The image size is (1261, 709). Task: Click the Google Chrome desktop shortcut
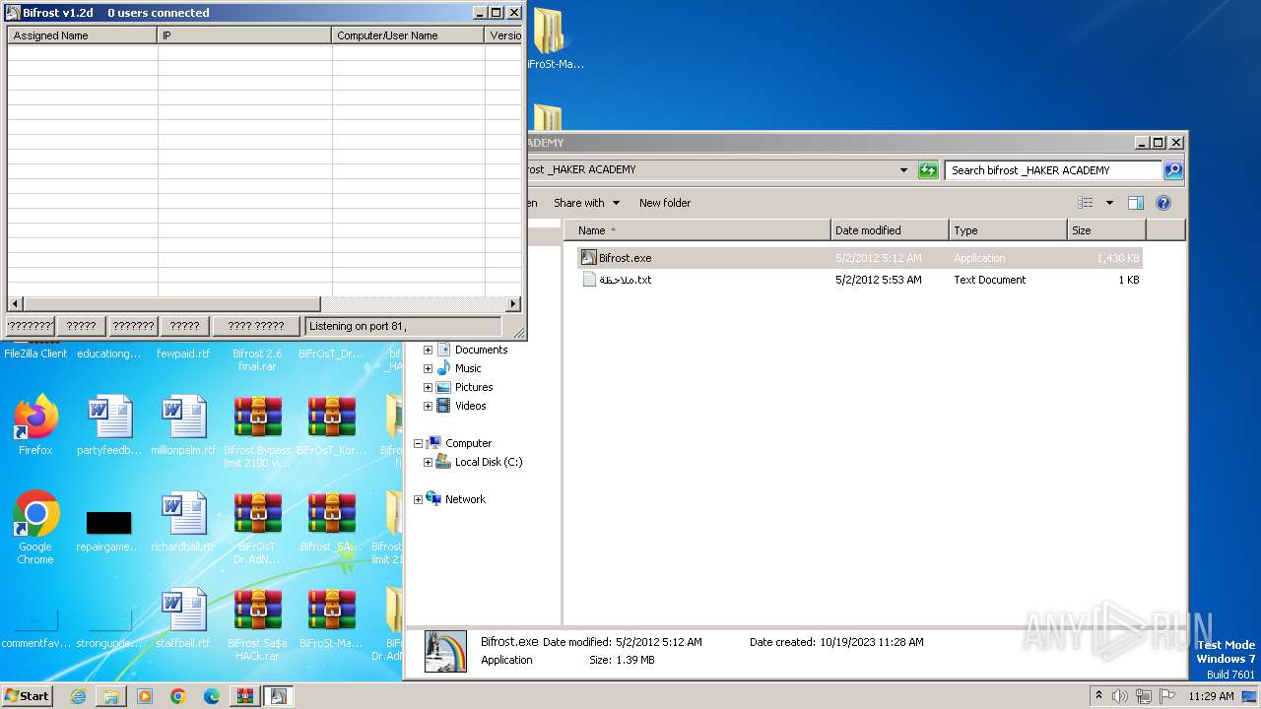[x=35, y=528]
